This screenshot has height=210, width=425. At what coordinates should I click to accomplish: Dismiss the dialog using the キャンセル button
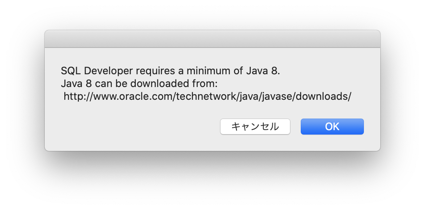tap(255, 127)
